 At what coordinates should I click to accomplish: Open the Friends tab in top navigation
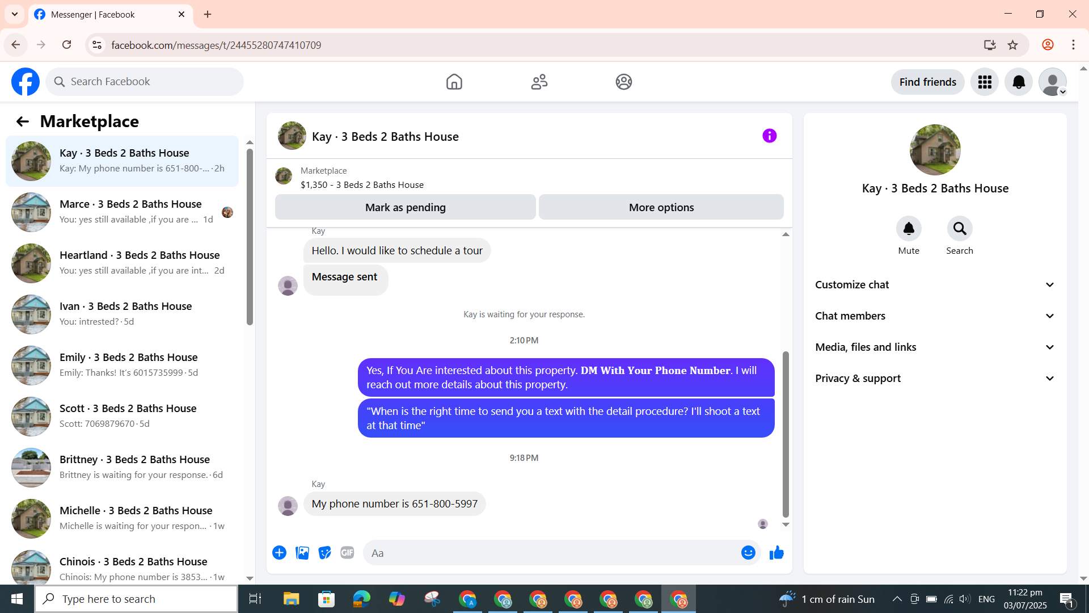pyautogui.click(x=539, y=82)
